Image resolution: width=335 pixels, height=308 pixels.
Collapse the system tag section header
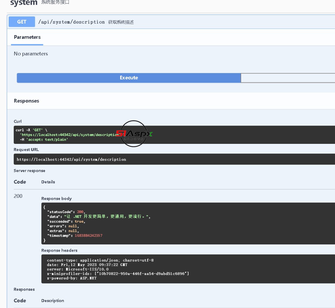pyautogui.click(x=24, y=3)
